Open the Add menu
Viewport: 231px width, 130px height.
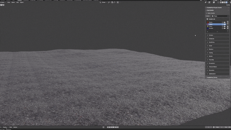17,2
